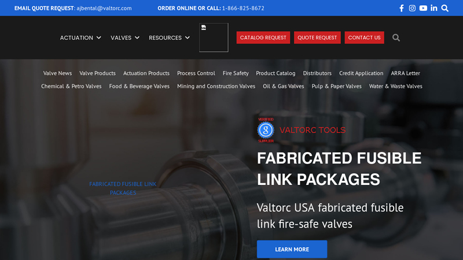Click the Valtorc USA fabricated fusible subtitle text
This screenshot has width=463, height=260.
(x=330, y=216)
